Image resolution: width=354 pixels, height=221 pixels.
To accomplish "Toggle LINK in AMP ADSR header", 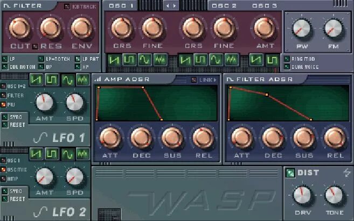I will [x=194, y=80].
